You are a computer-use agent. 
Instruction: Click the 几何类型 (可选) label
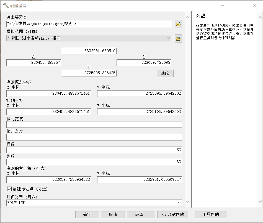point(22,197)
